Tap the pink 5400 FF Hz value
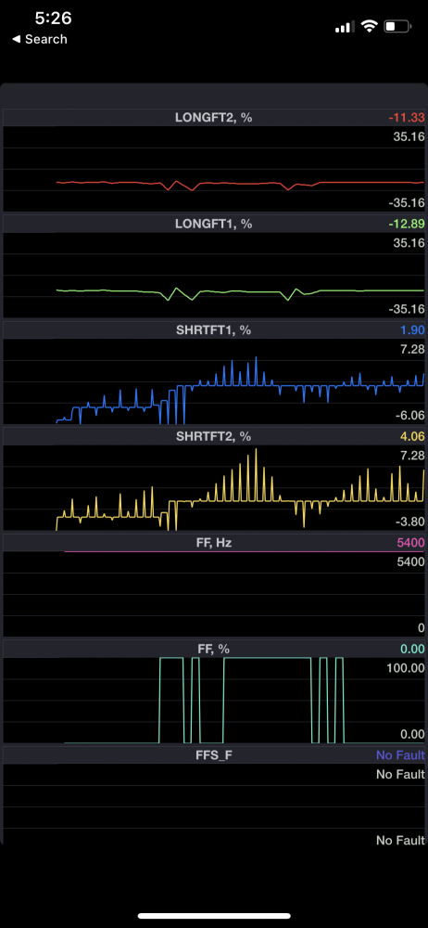The height and width of the screenshot is (928, 428). point(412,543)
